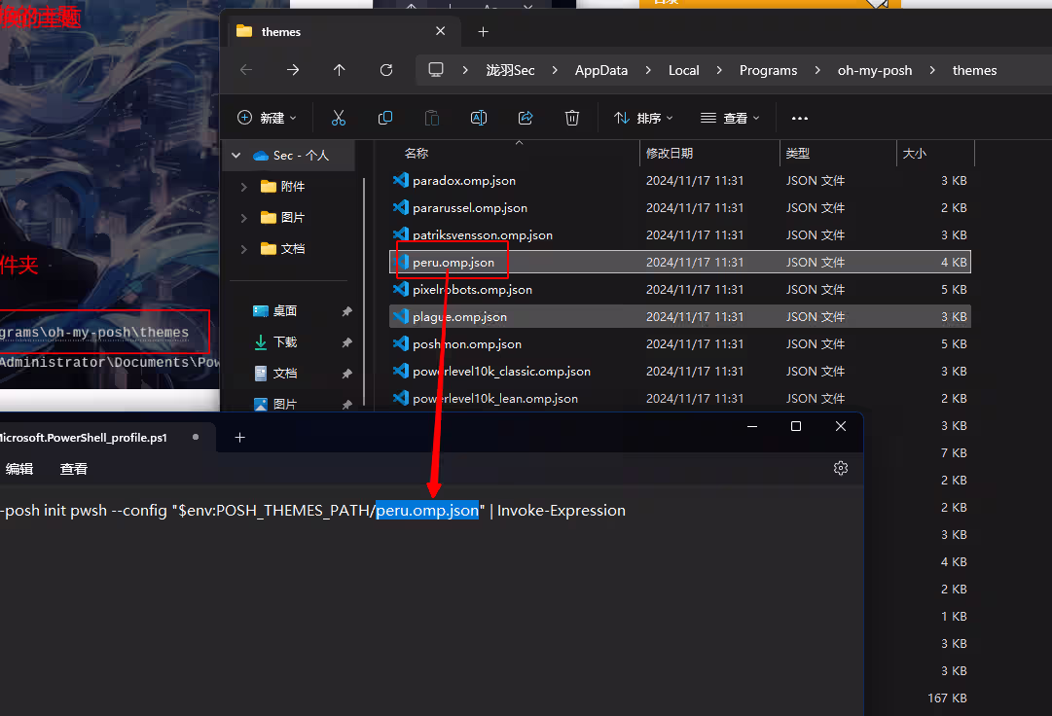The width and height of the screenshot is (1052, 716).
Task: Click the Rename icon in Explorer toolbar
Action: [x=479, y=118]
